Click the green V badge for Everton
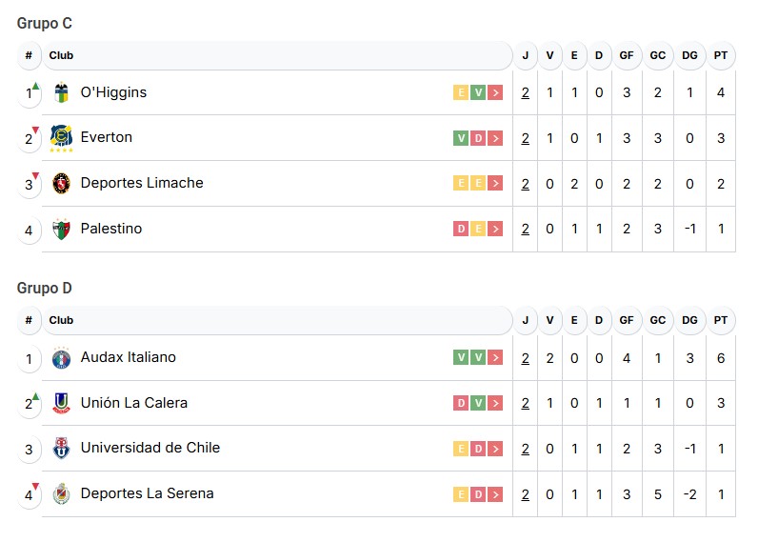This screenshot has width=758, height=542. 461,138
